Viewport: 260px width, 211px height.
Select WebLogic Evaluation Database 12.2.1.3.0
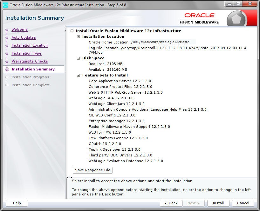click(x=126, y=161)
